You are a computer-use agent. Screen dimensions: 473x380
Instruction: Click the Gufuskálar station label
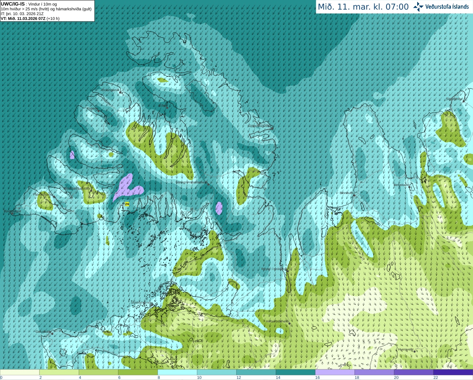pyautogui.click(x=43, y=332)
